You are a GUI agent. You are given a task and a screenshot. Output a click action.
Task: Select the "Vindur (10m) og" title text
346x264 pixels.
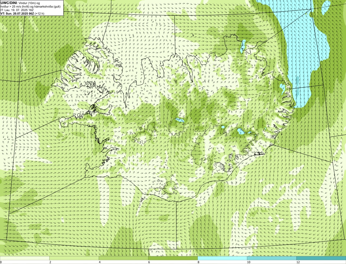[x=29, y=3]
